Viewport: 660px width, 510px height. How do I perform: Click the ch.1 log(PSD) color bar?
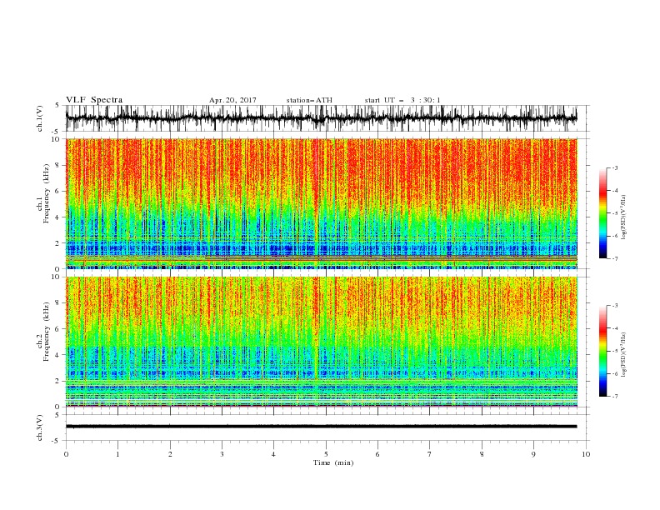coord(602,213)
